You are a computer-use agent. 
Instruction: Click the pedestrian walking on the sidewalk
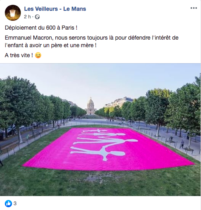(x=182, y=144)
